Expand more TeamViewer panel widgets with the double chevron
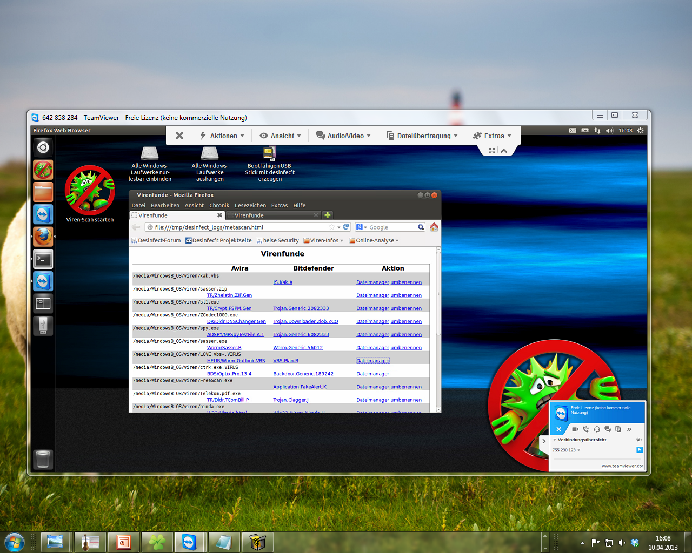This screenshot has width=692, height=553. tap(629, 429)
